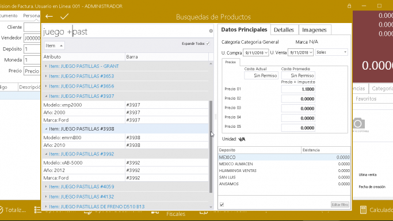Collapse item JUEGO PASTILLAS #3992
Screen dimensions: 393x221
pos(46,154)
